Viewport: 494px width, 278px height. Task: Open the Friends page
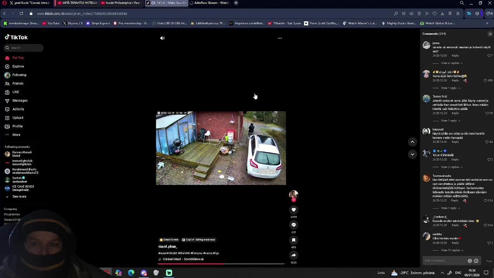tap(14, 83)
